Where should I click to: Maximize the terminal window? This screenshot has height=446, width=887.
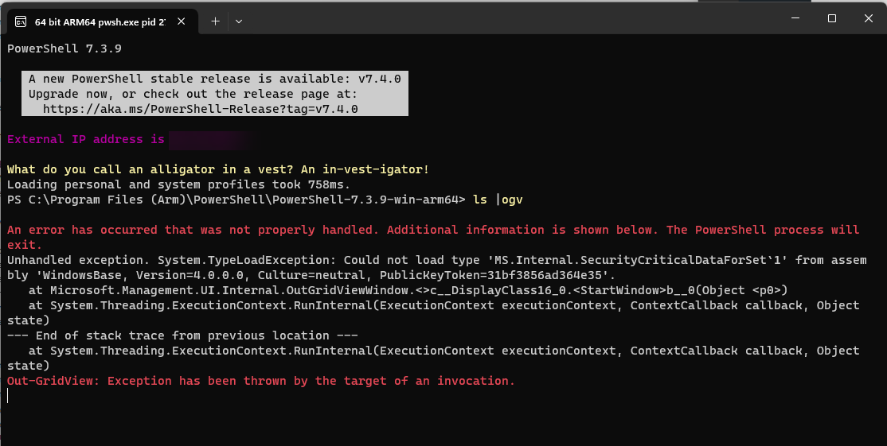tap(831, 18)
